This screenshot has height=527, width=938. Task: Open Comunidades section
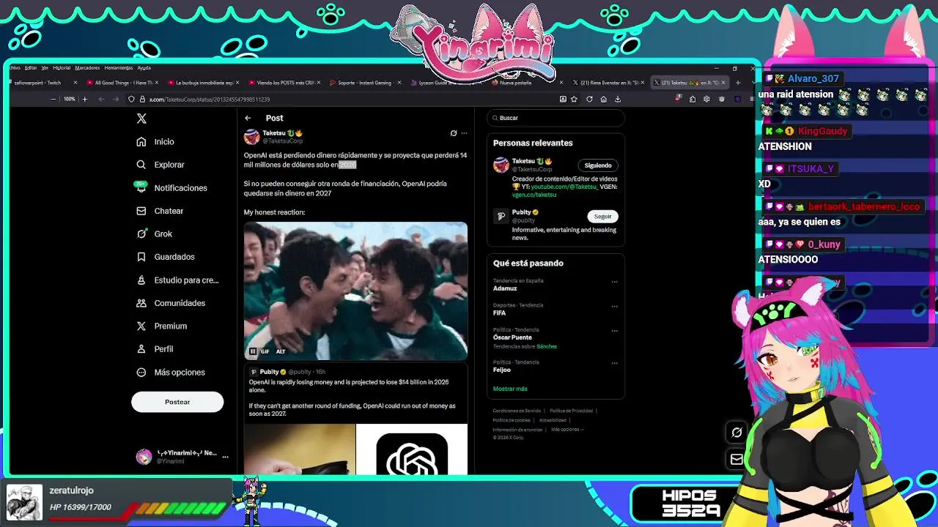171,303
